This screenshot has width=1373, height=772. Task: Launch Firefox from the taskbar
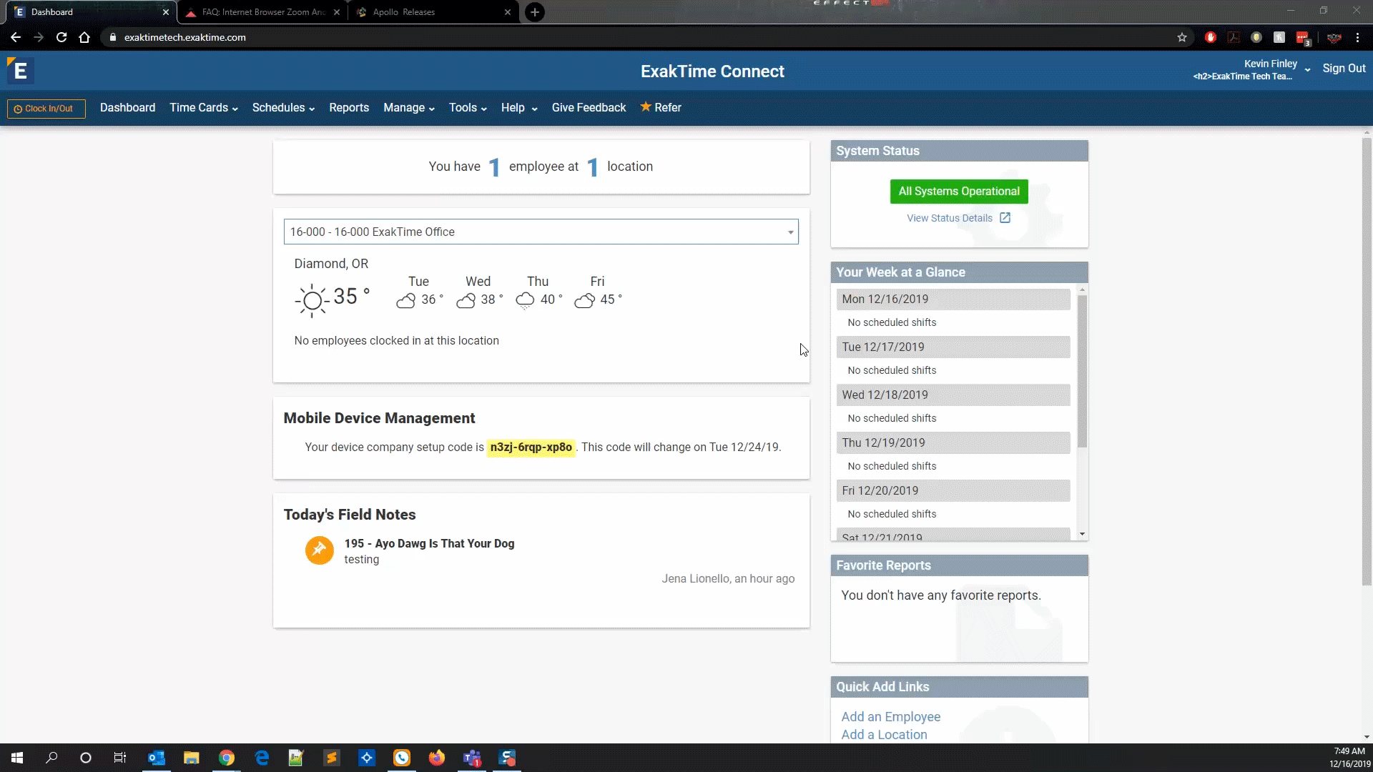click(437, 758)
